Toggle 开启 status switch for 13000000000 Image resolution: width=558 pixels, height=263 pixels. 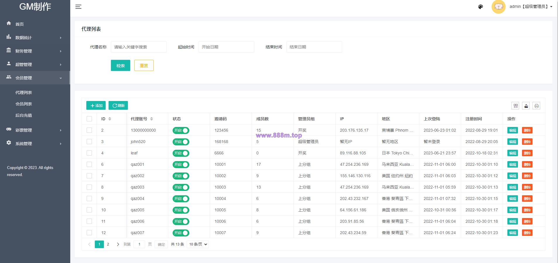point(181,130)
